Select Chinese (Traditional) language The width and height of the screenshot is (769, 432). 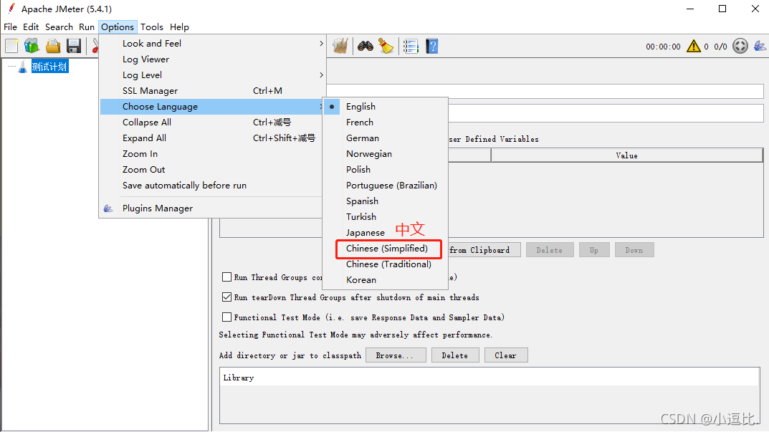click(385, 264)
